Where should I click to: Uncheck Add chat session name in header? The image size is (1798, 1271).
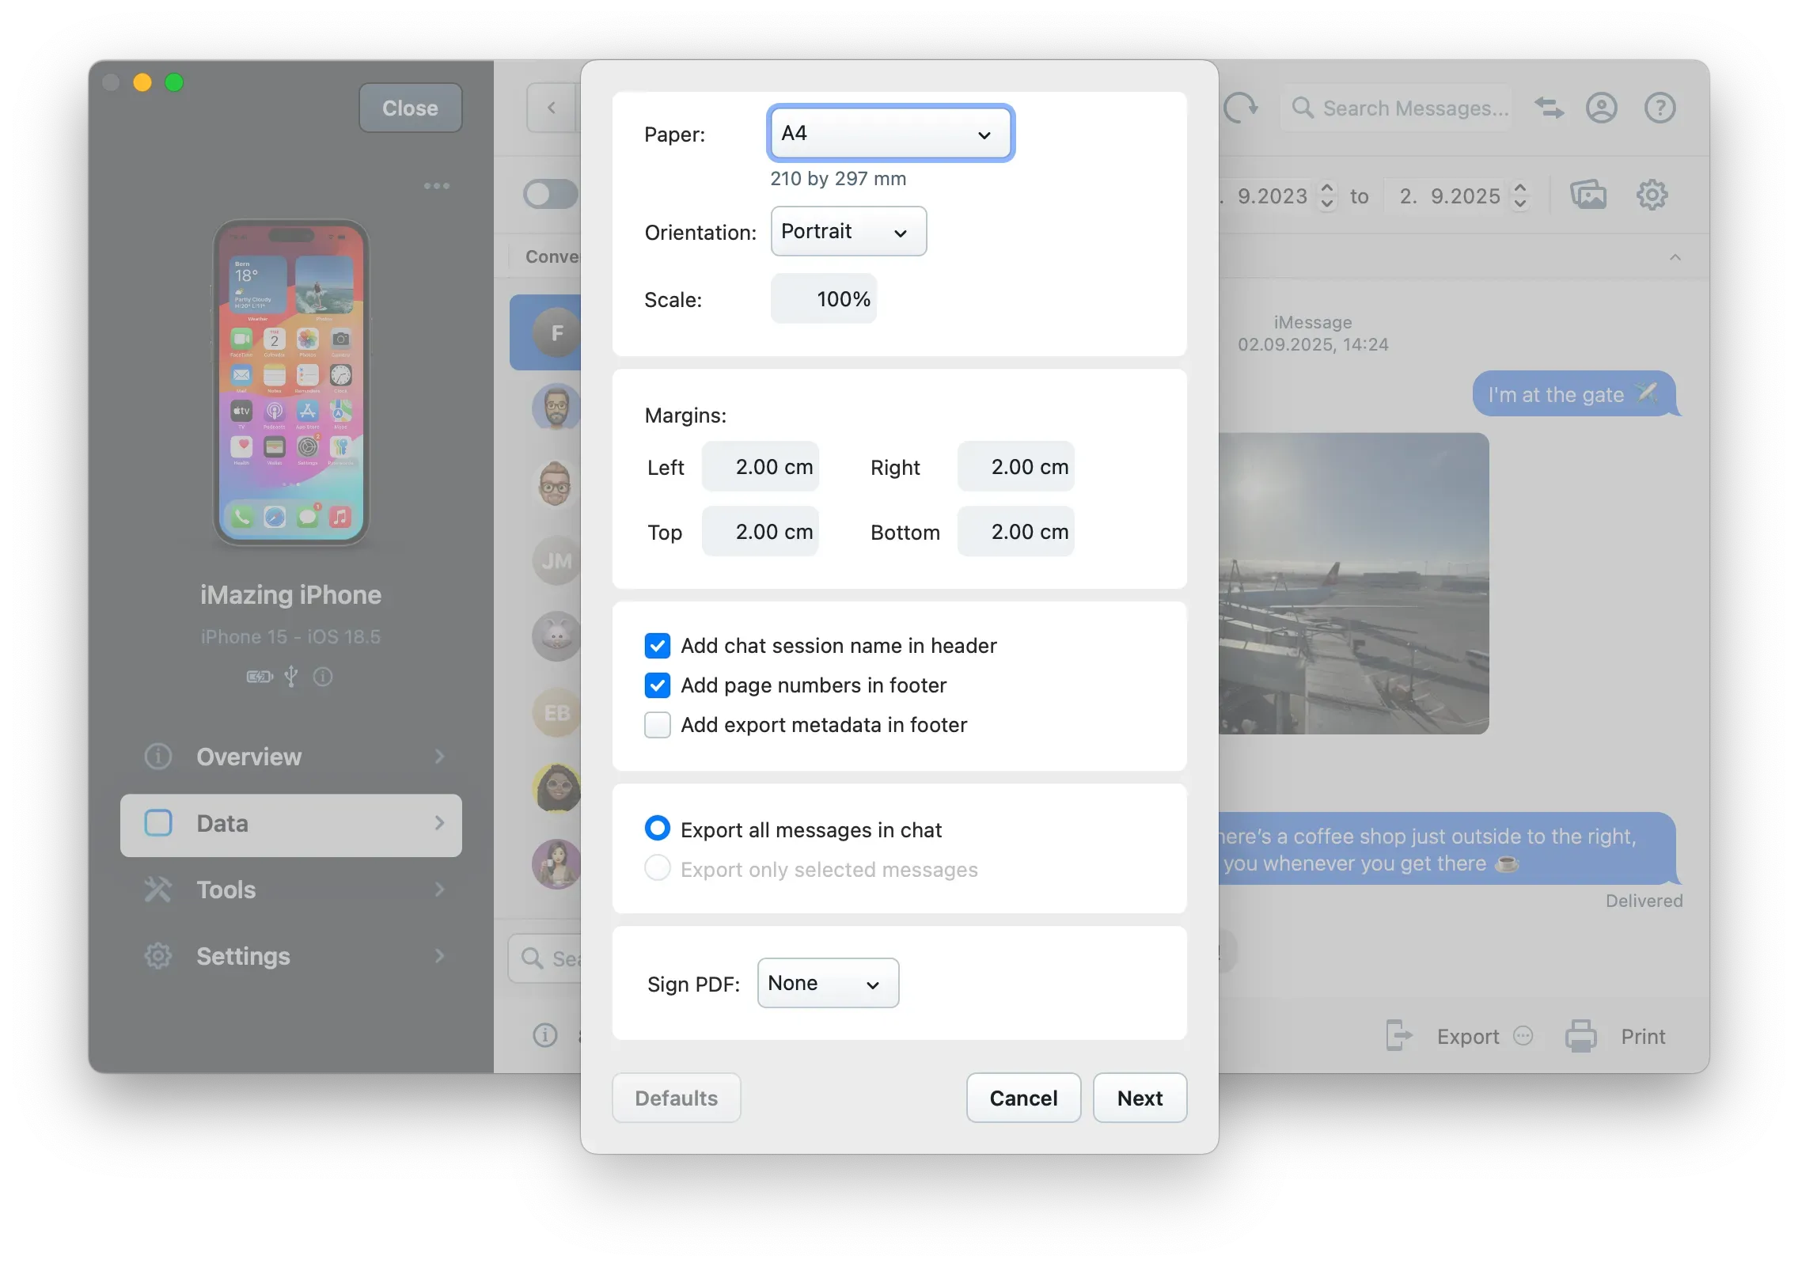point(657,646)
